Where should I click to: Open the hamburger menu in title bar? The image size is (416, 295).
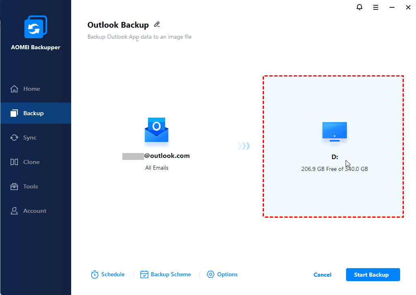[376, 7]
